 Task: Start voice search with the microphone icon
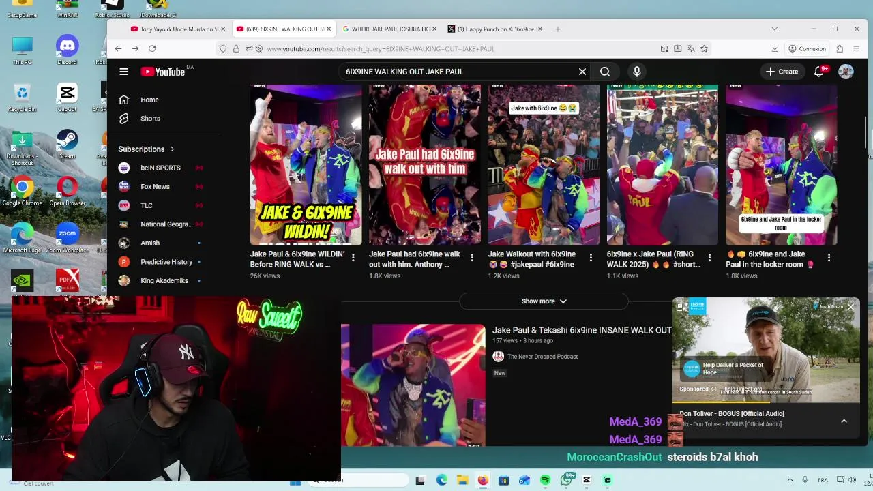637,72
